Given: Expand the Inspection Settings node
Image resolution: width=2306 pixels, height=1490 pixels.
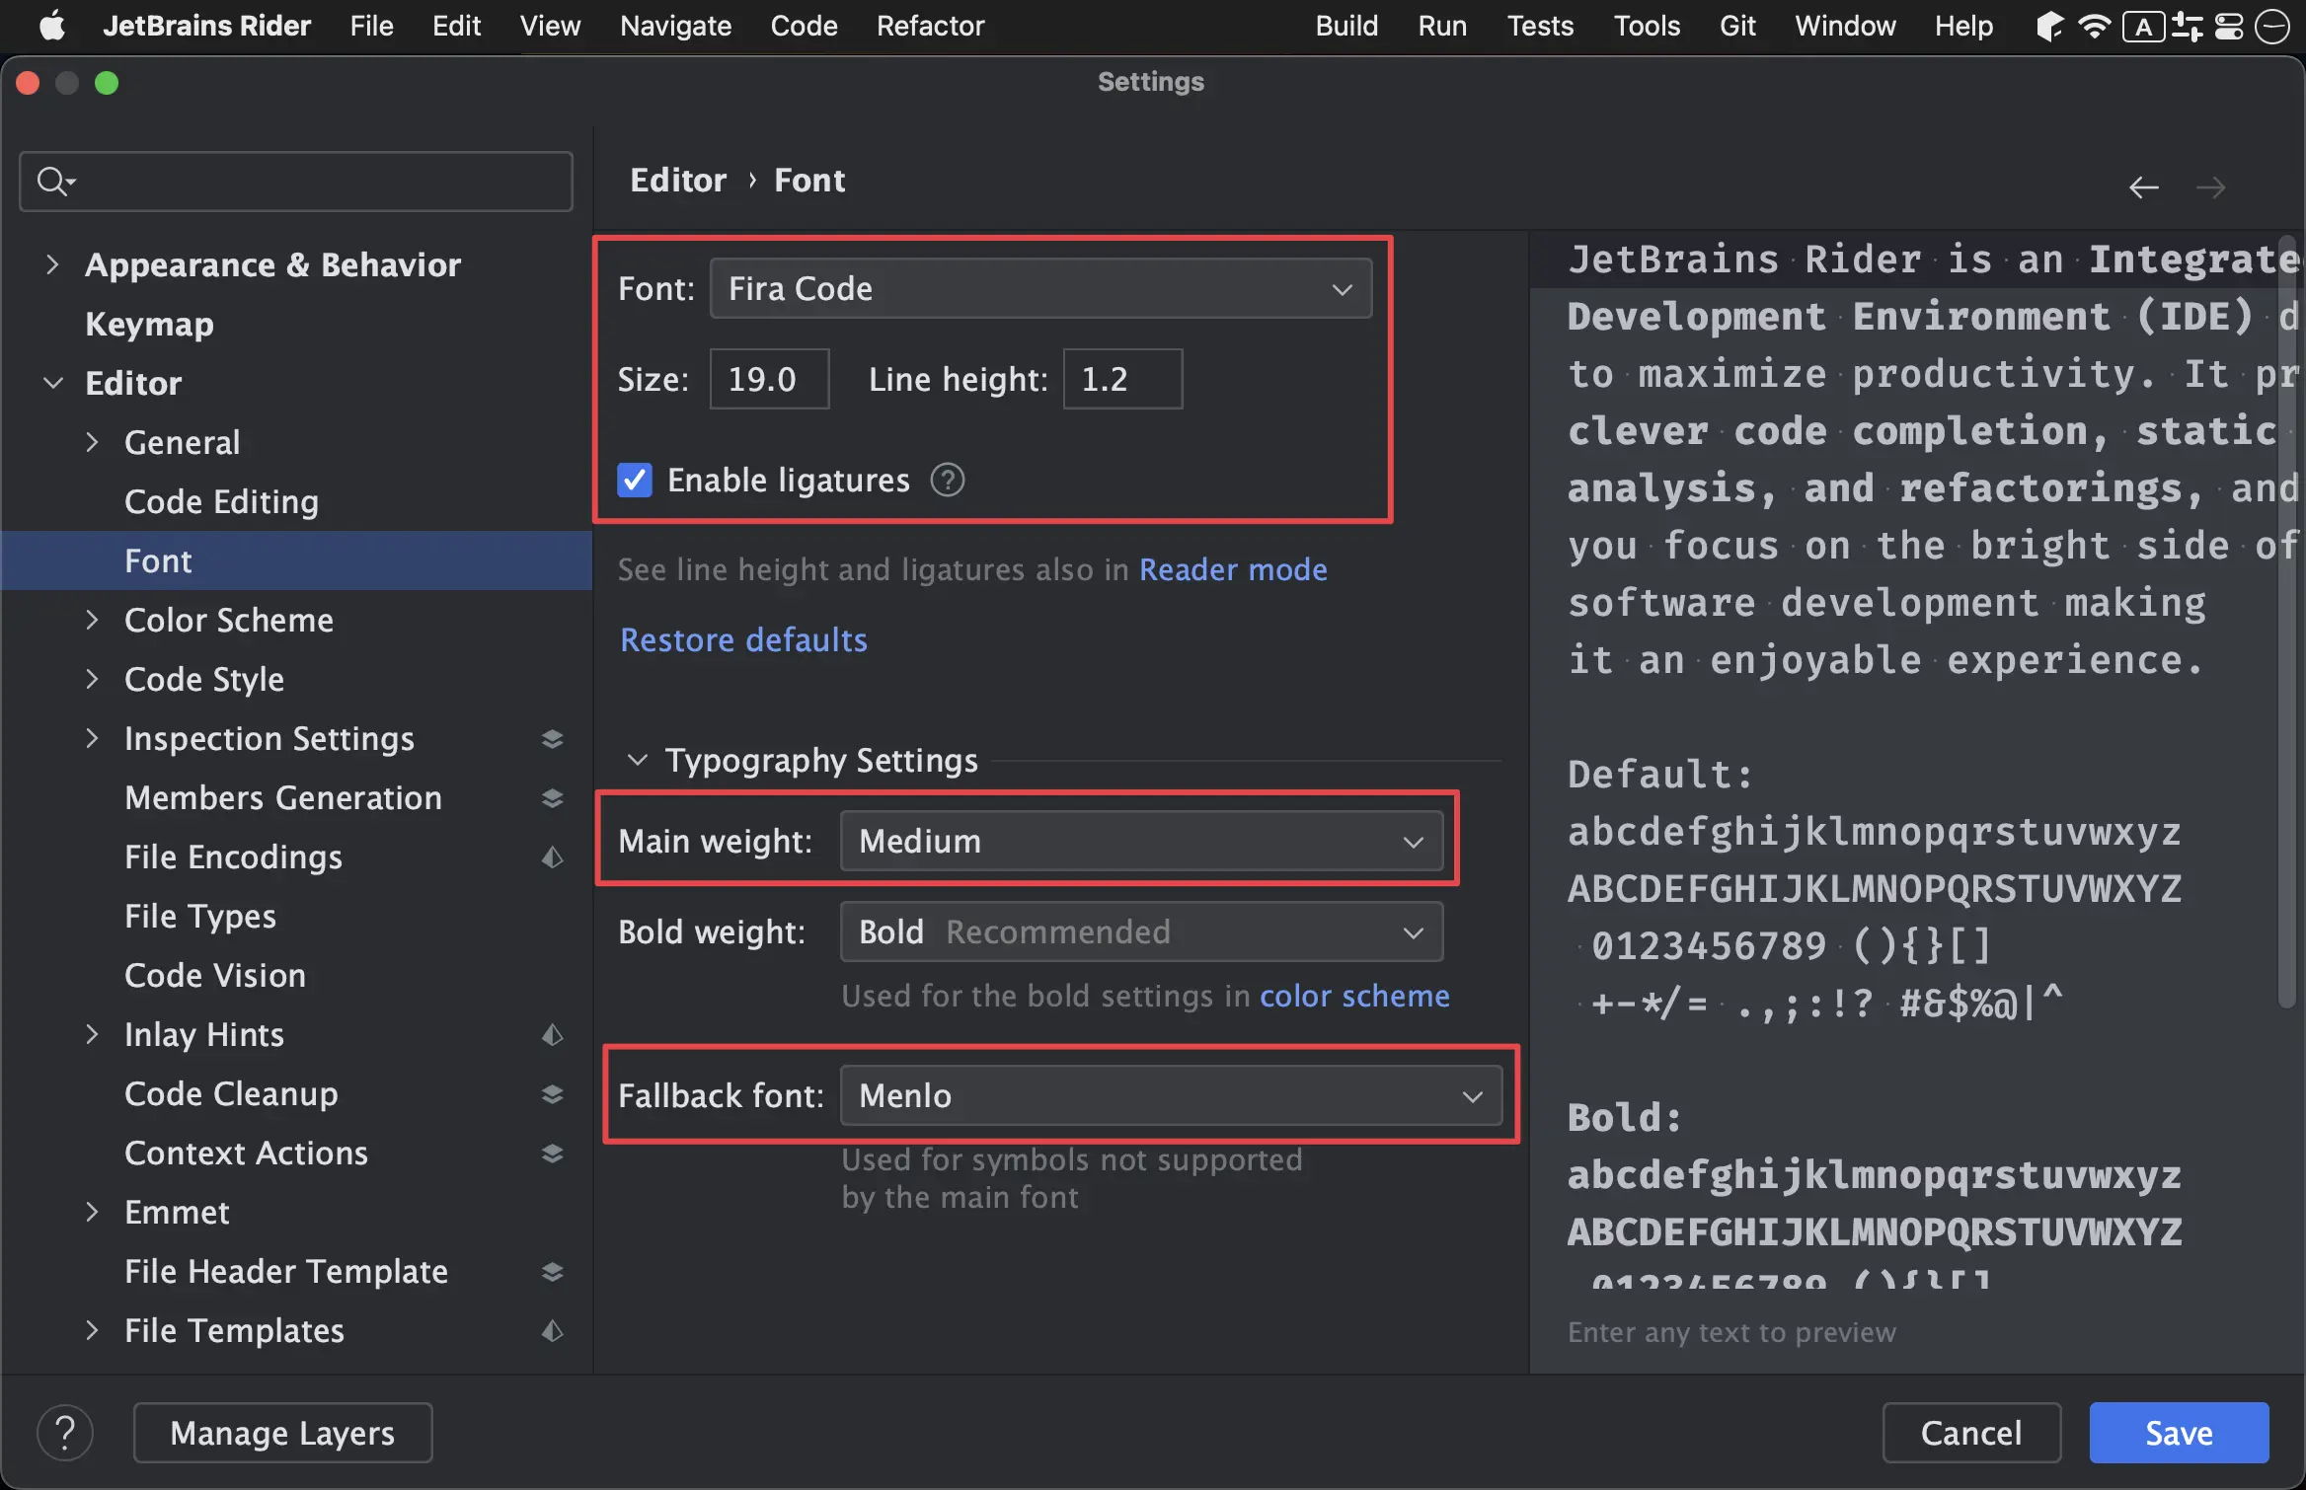Looking at the screenshot, I should 93,739.
